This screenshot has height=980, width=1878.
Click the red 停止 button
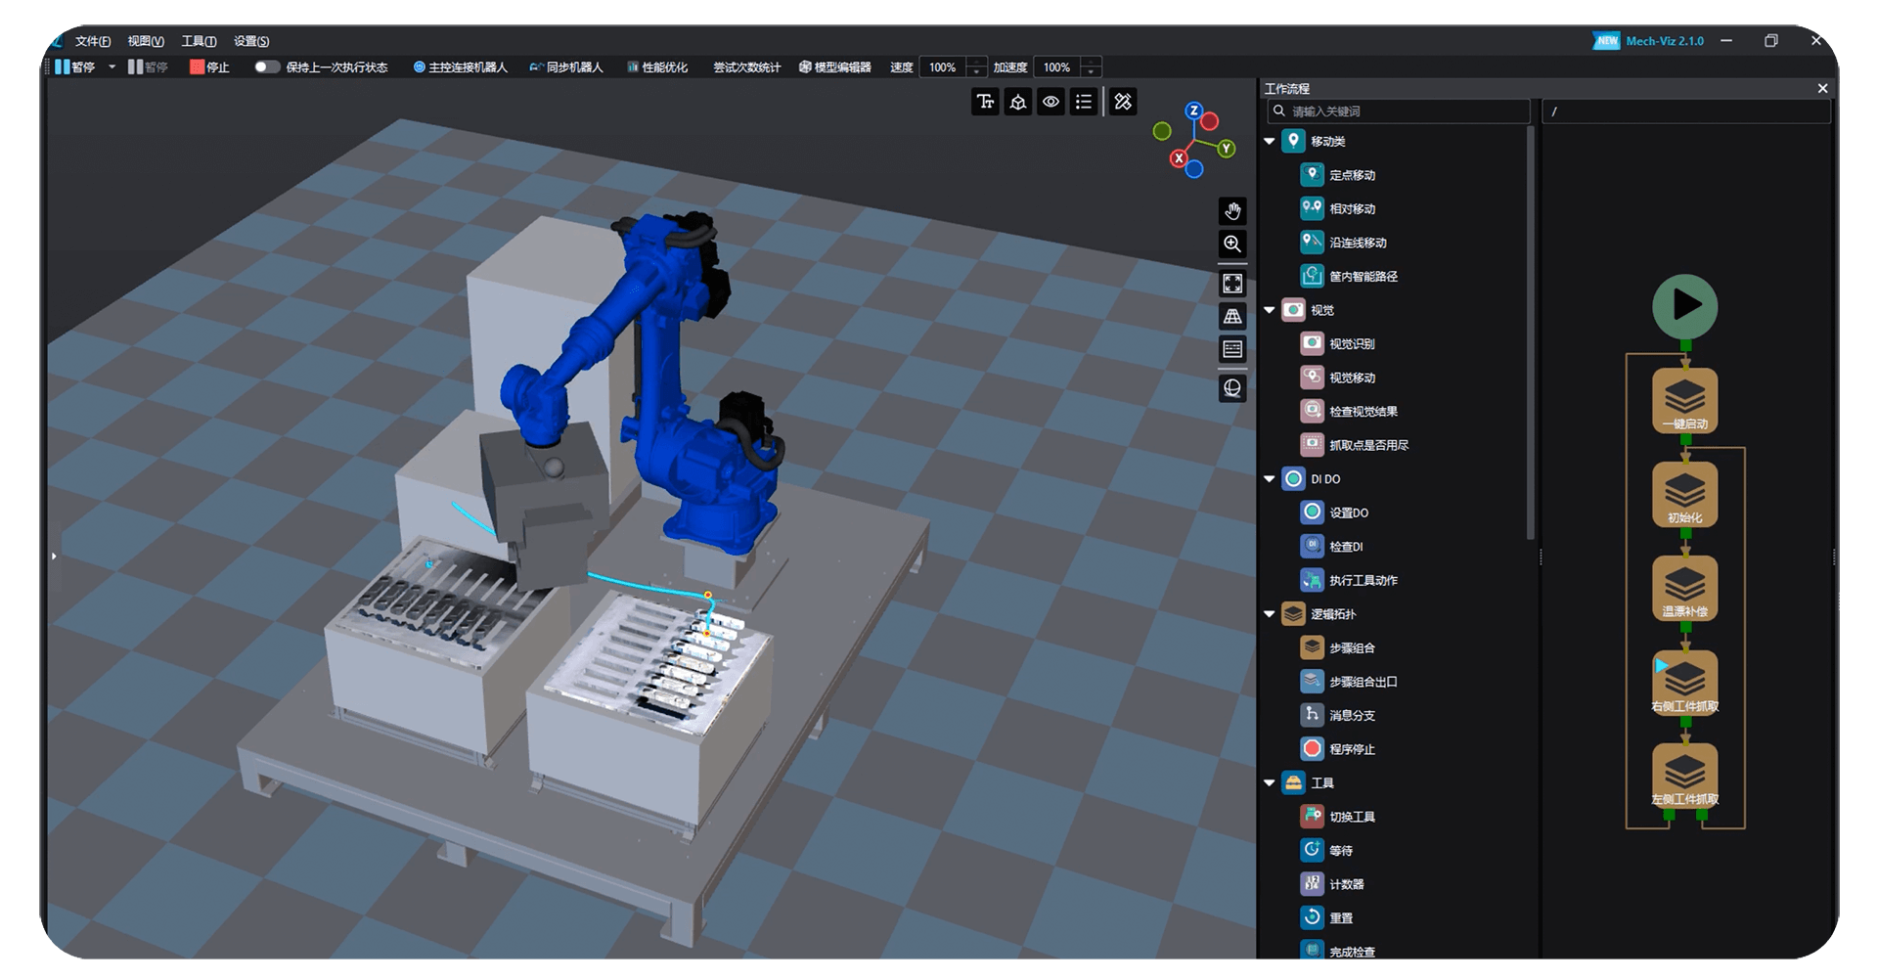pos(209,67)
